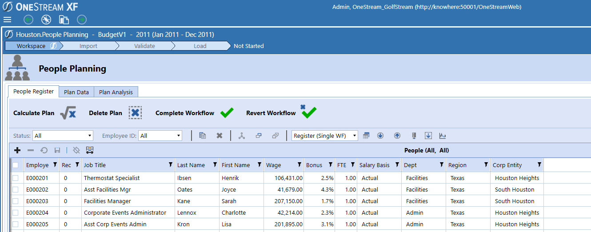591x232 pixels.
Task: Click the documents pages icon in top bar
Action: point(64,20)
